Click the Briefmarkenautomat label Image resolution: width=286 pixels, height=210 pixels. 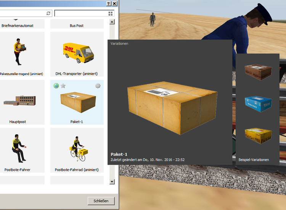click(x=18, y=26)
